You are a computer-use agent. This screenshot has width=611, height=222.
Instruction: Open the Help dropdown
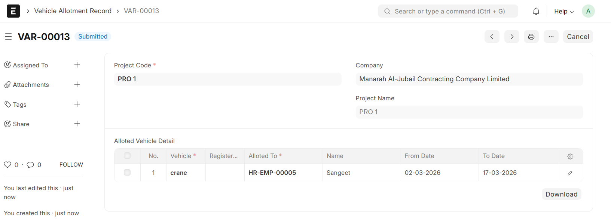coord(563,11)
